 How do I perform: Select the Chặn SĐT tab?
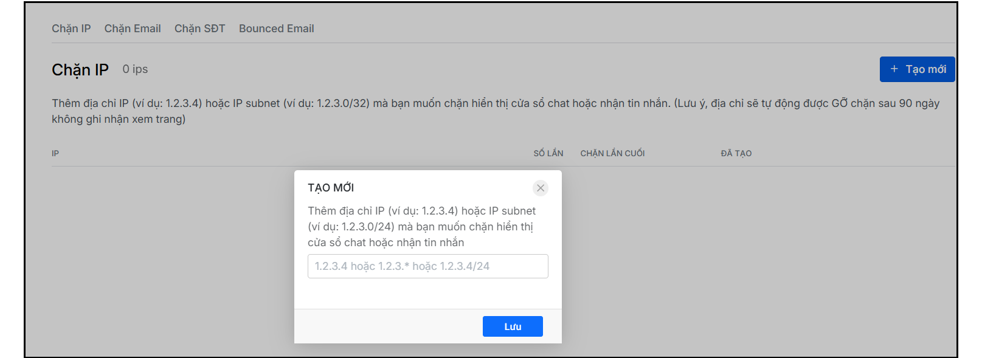(199, 29)
